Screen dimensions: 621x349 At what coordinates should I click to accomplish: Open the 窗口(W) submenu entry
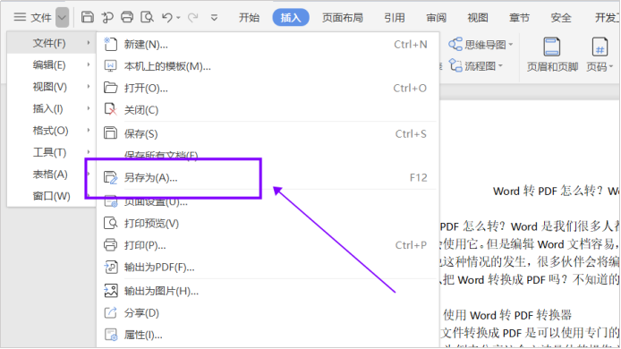(52, 195)
